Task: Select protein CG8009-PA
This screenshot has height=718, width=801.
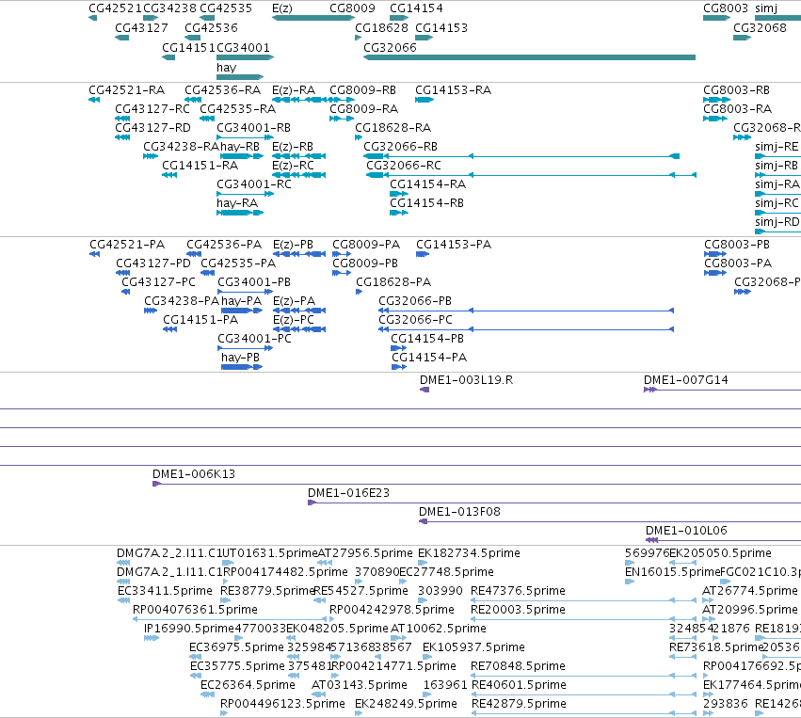Action: pyautogui.click(x=342, y=254)
